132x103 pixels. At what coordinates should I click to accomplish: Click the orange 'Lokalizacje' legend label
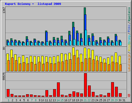point(129,63)
